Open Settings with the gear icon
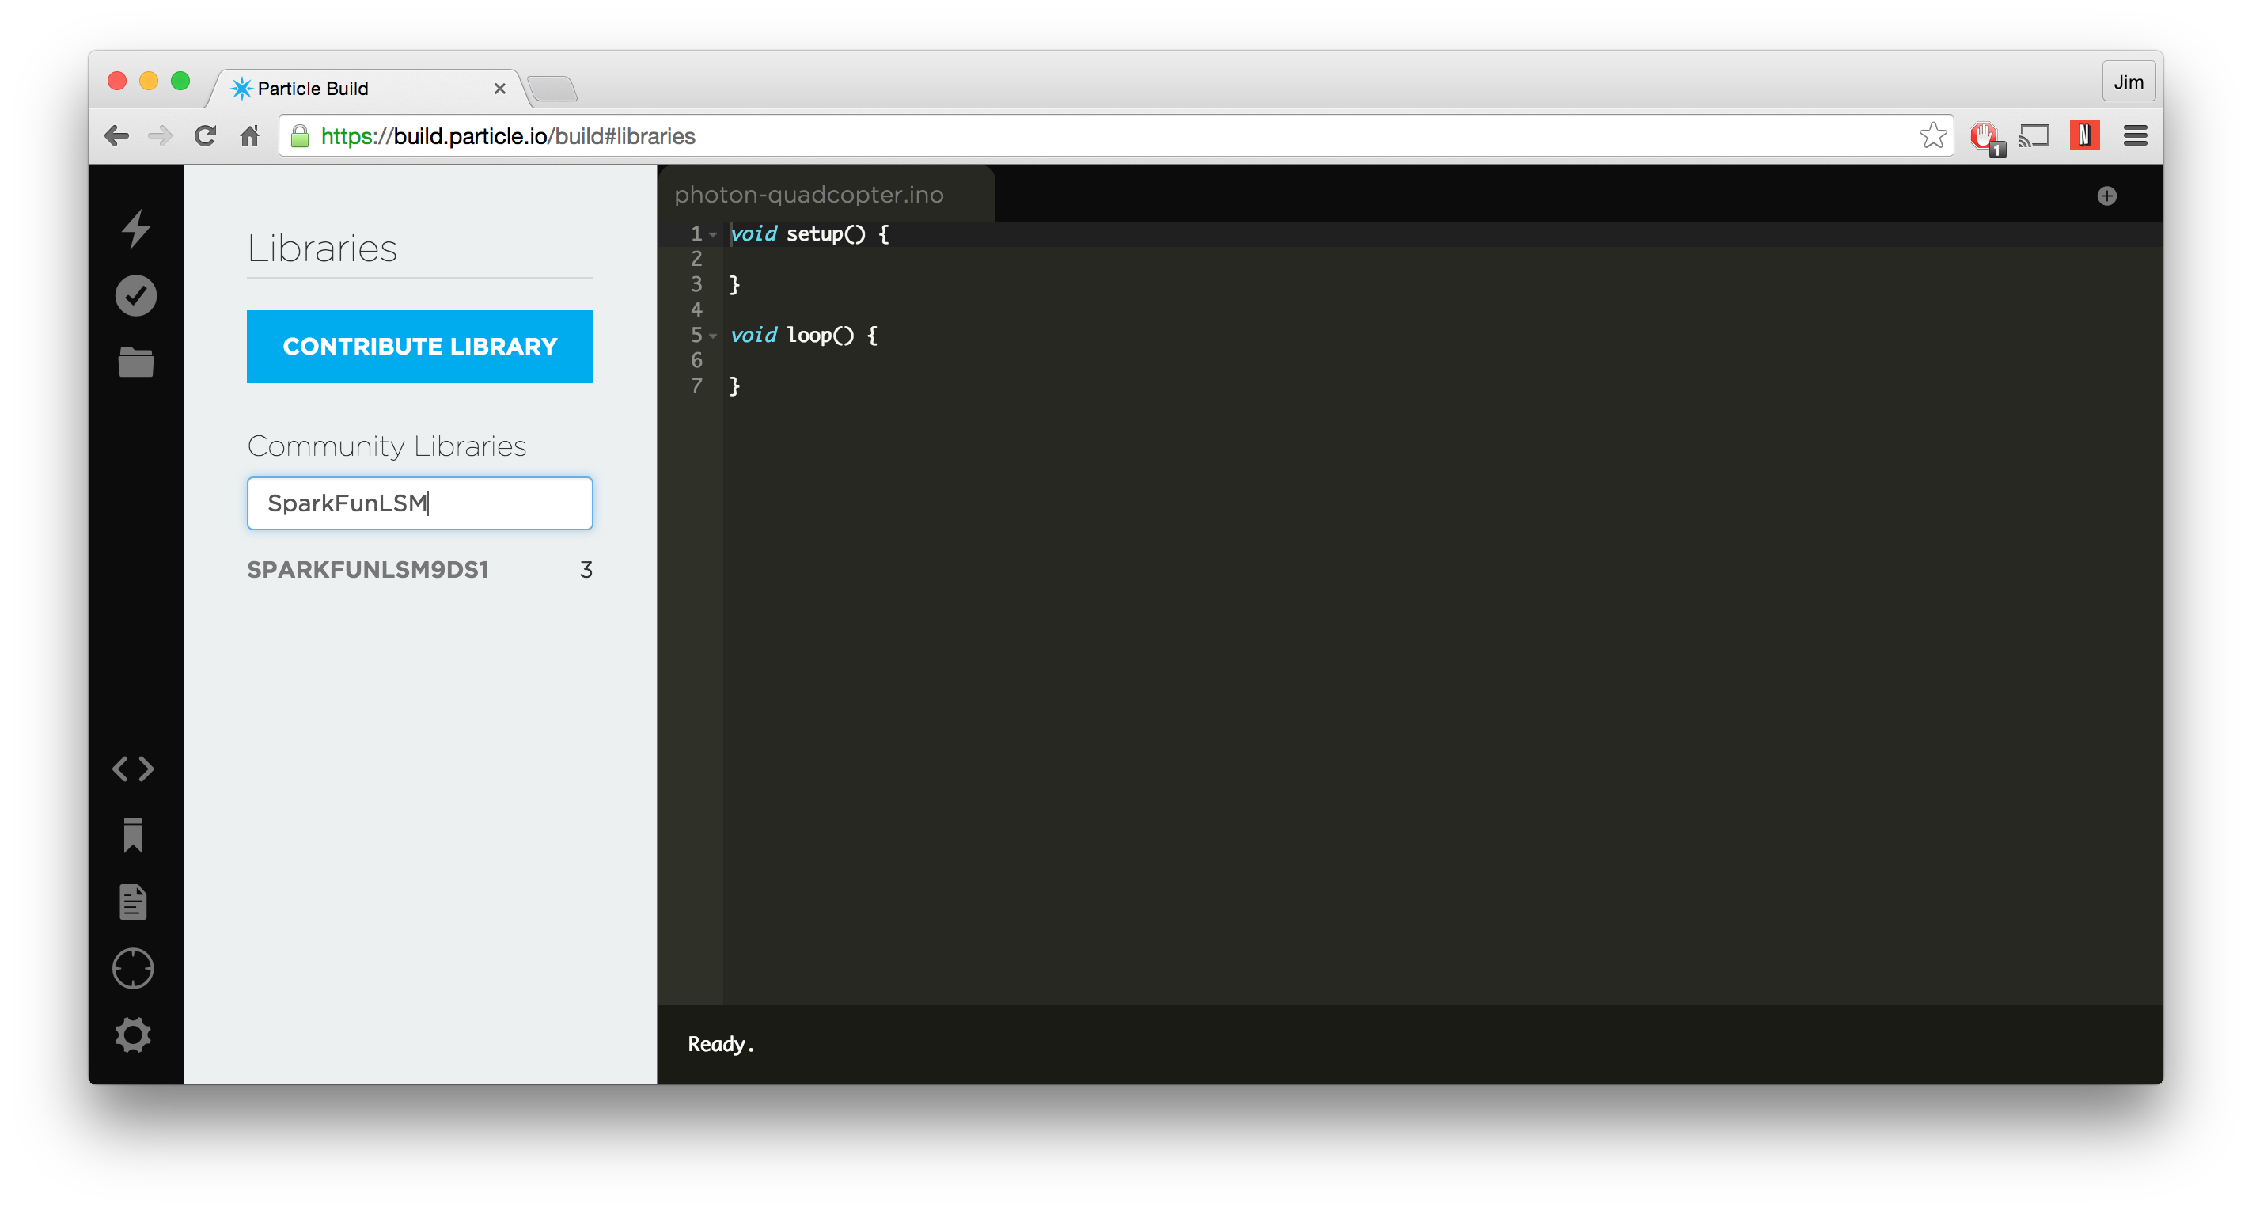Screen dimensions: 2252x1211 click(133, 1034)
